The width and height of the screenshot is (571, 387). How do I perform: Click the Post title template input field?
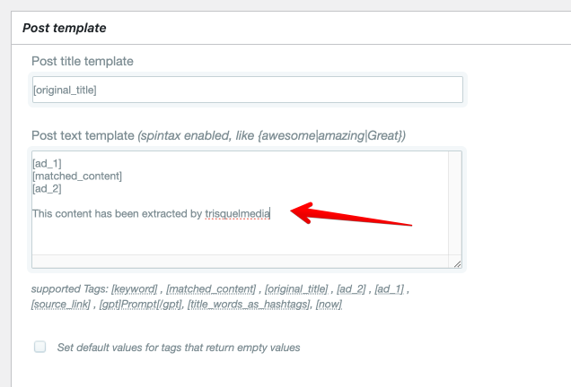[x=247, y=90]
